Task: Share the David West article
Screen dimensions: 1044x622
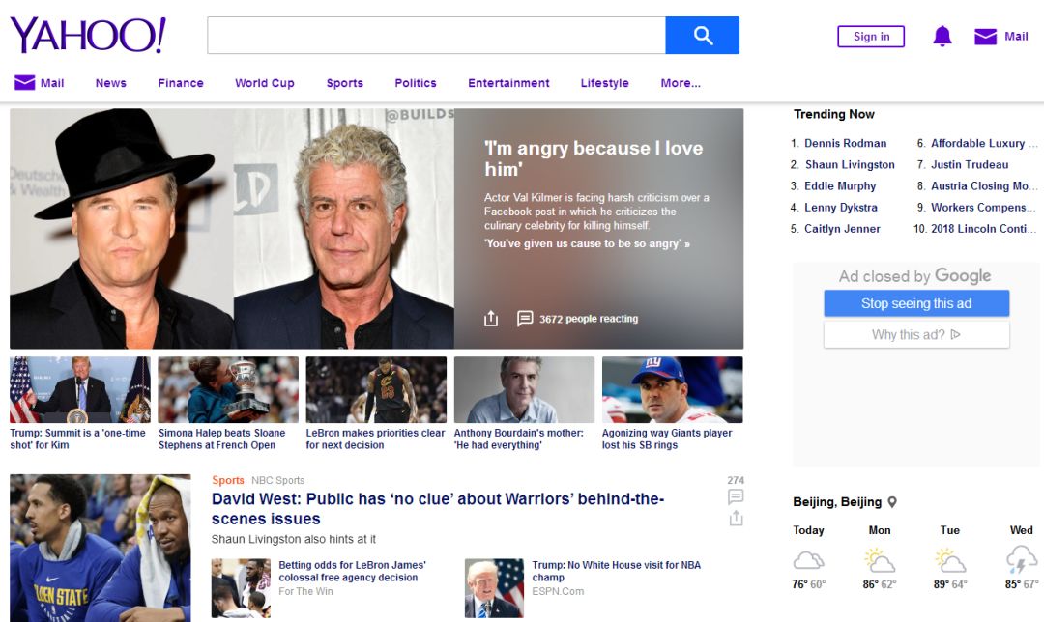Action: [x=736, y=519]
